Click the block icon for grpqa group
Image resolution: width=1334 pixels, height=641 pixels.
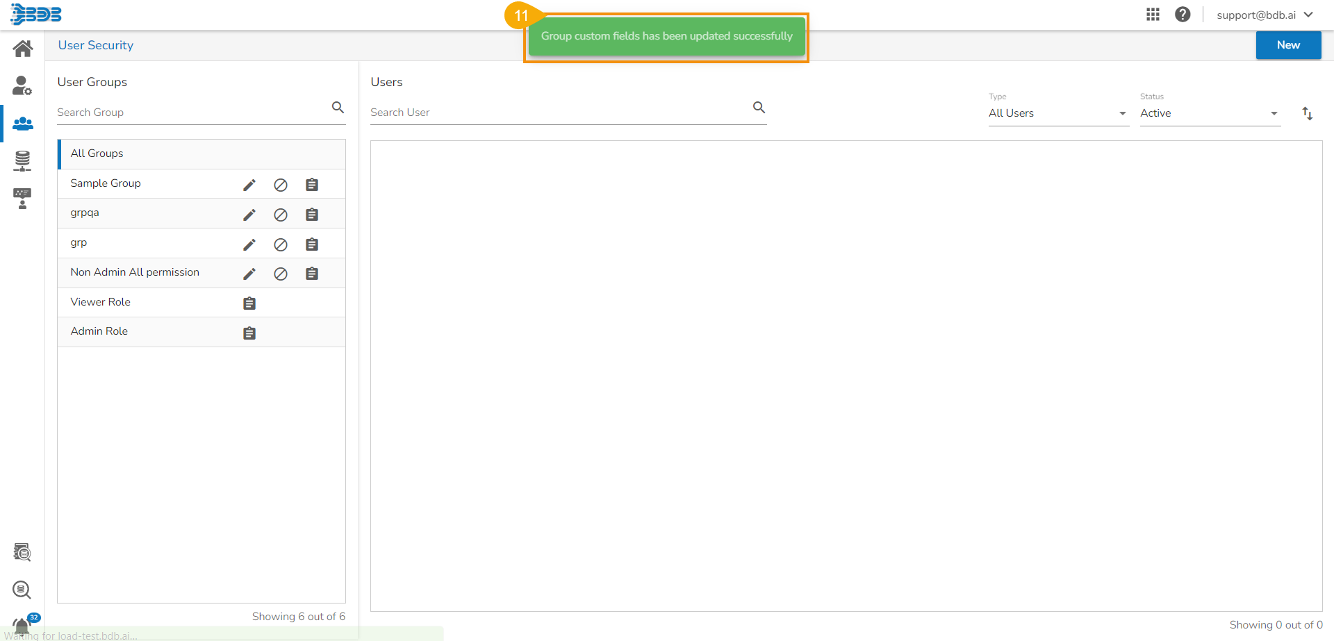pos(281,215)
